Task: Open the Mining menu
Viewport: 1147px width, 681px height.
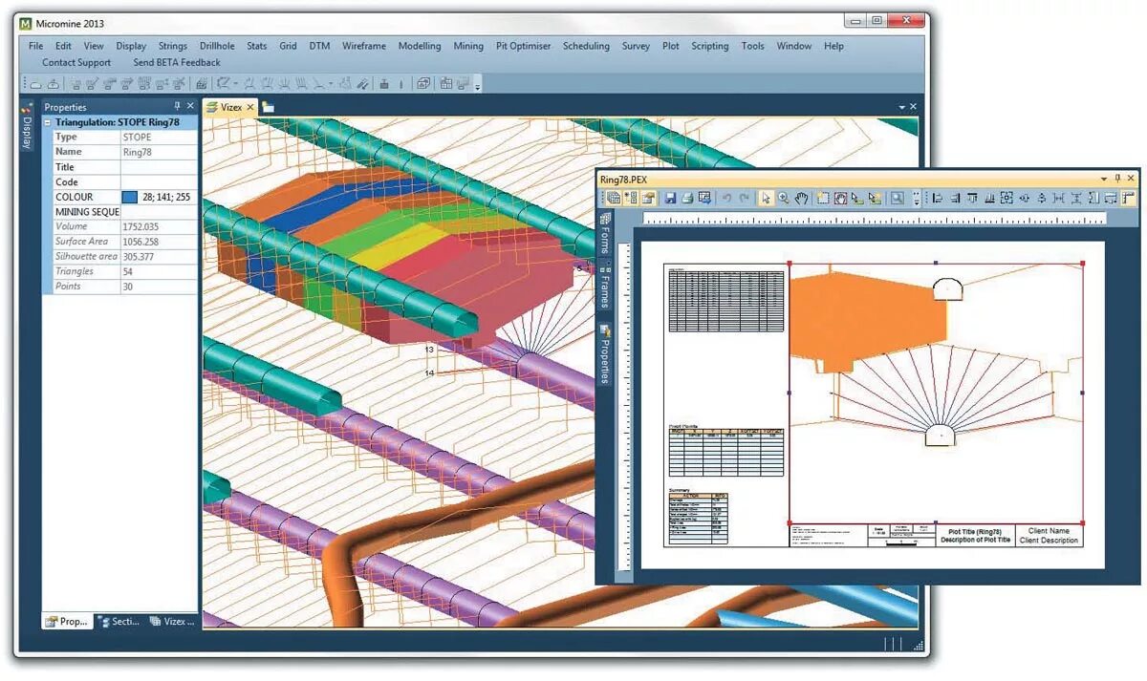Action: (468, 46)
